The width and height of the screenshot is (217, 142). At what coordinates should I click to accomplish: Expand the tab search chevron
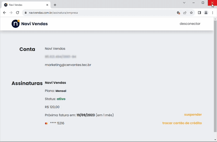click(x=184, y=3)
